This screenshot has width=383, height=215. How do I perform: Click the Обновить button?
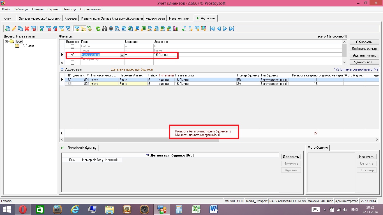tap(364, 42)
